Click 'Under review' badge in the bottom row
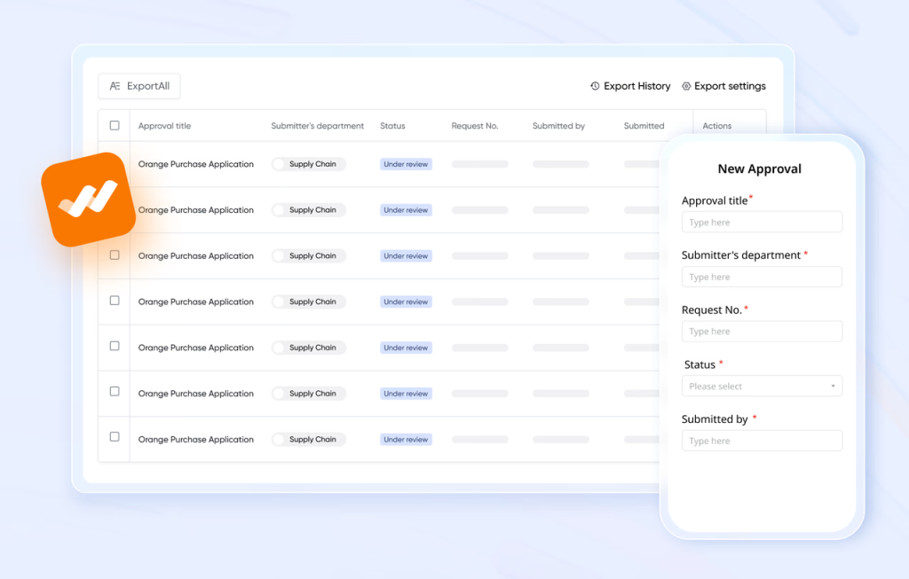 [406, 440]
